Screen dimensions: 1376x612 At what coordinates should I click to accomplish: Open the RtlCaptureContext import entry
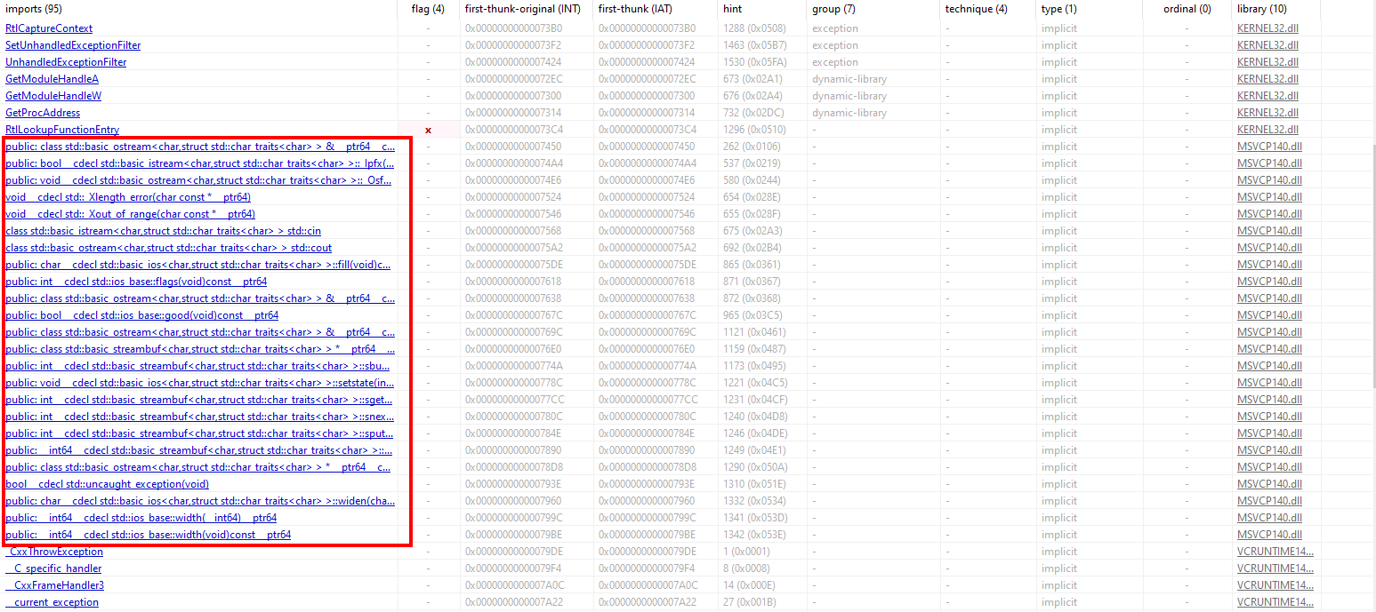[x=49, y=28]
